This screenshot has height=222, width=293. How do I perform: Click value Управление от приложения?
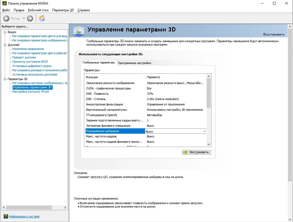[x=166, y=105]
